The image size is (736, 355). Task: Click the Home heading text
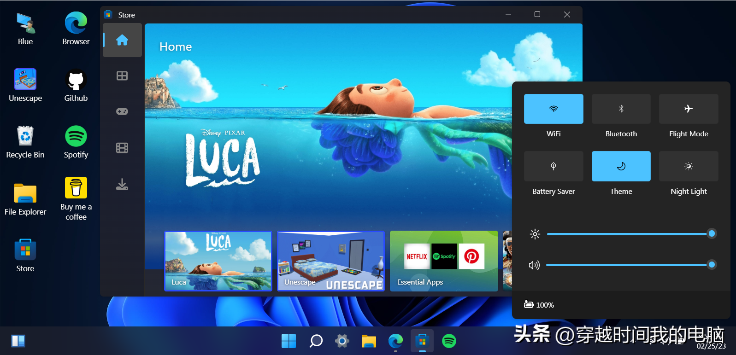pos(176,47)
